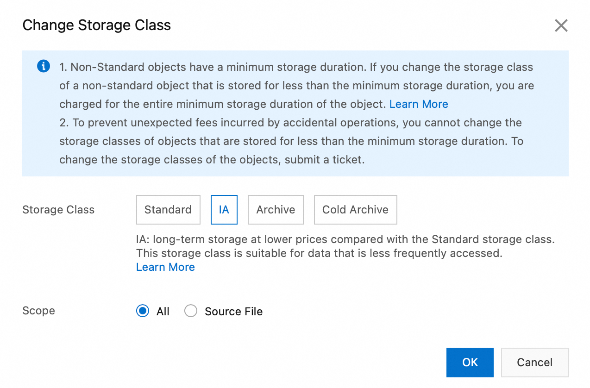The height and width of the screenshot is (388, 590).
Task: Select the All scope radio button circle
Action: click(143, 311)
